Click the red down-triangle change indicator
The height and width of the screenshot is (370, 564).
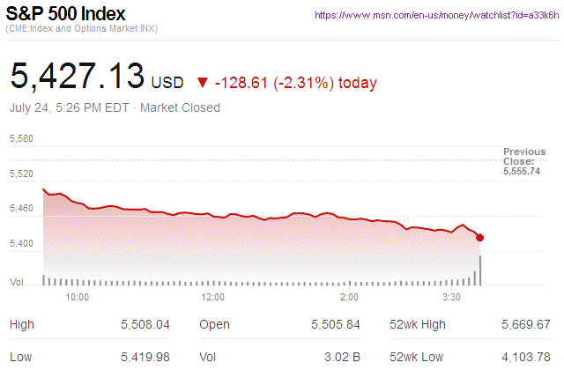203,83
